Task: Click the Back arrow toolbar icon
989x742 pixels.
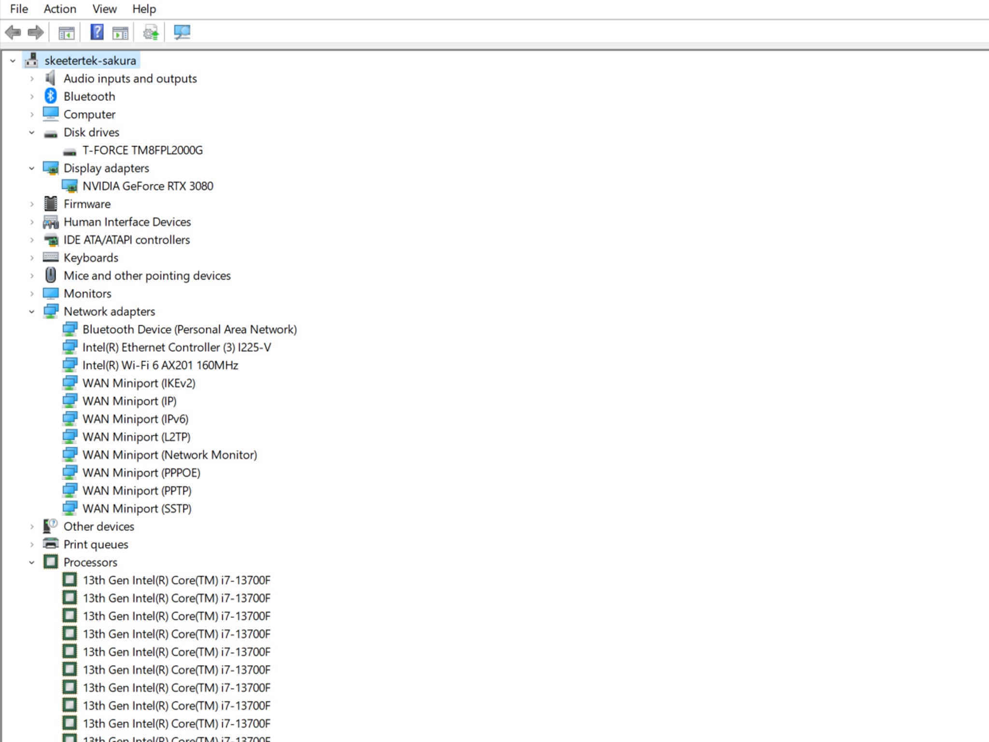Action: [x=13, y=32]
